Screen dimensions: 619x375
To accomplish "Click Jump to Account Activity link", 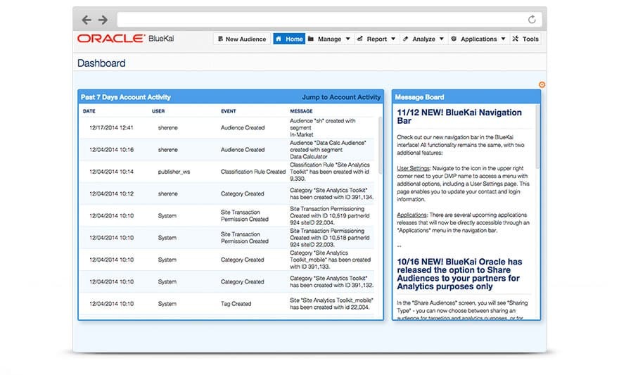I will (341, 97).
